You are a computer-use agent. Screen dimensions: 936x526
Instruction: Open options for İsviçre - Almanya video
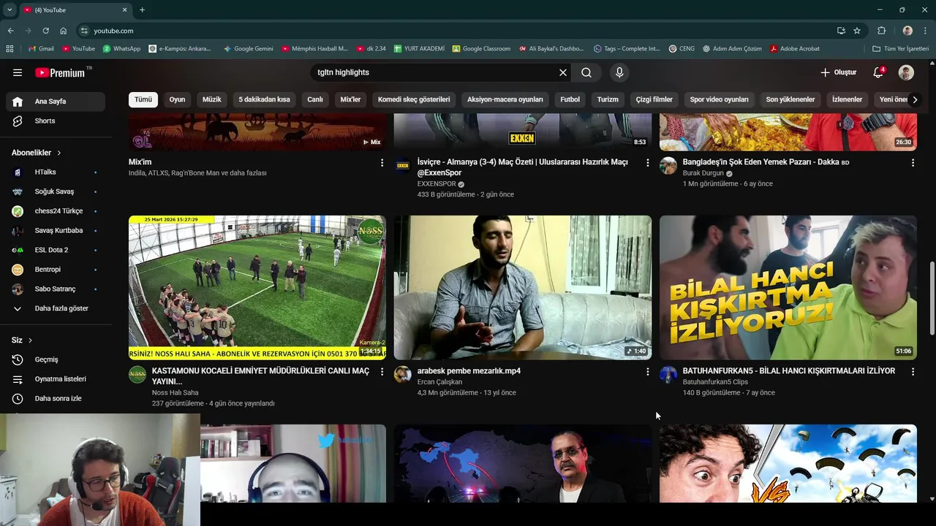[647, 163]
